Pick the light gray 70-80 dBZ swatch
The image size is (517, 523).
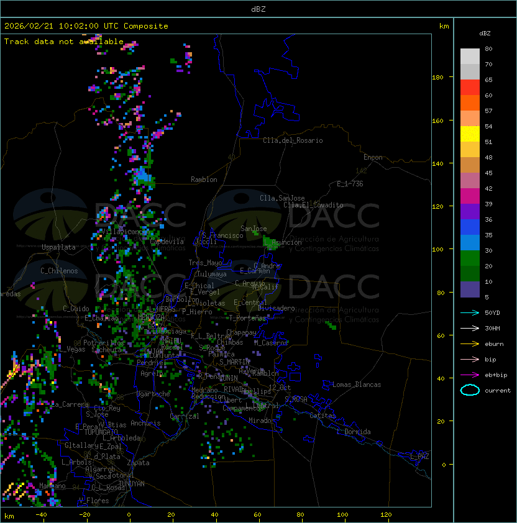pyautogui.click(x=470, y=57)
